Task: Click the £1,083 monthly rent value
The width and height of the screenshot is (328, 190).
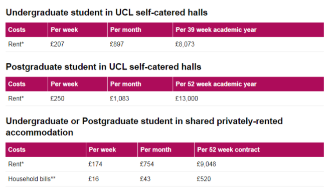Action: (x=119, y=98)
